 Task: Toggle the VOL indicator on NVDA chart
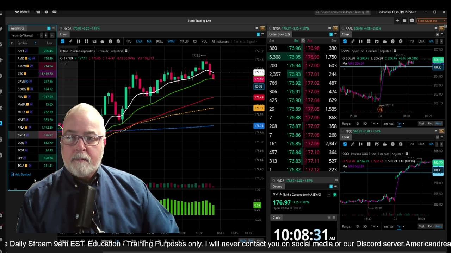(x=204, y=41)
